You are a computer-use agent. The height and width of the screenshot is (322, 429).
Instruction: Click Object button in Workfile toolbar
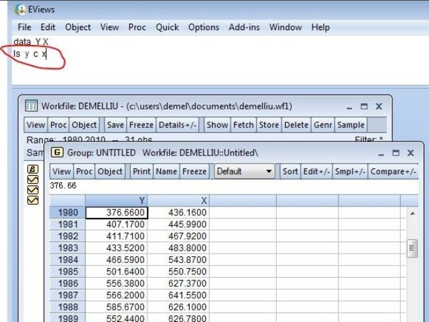(x=84, y=125)
